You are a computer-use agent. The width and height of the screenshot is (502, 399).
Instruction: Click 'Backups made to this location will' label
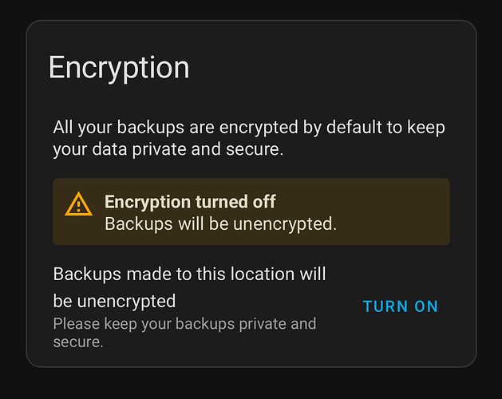(189, 274)
